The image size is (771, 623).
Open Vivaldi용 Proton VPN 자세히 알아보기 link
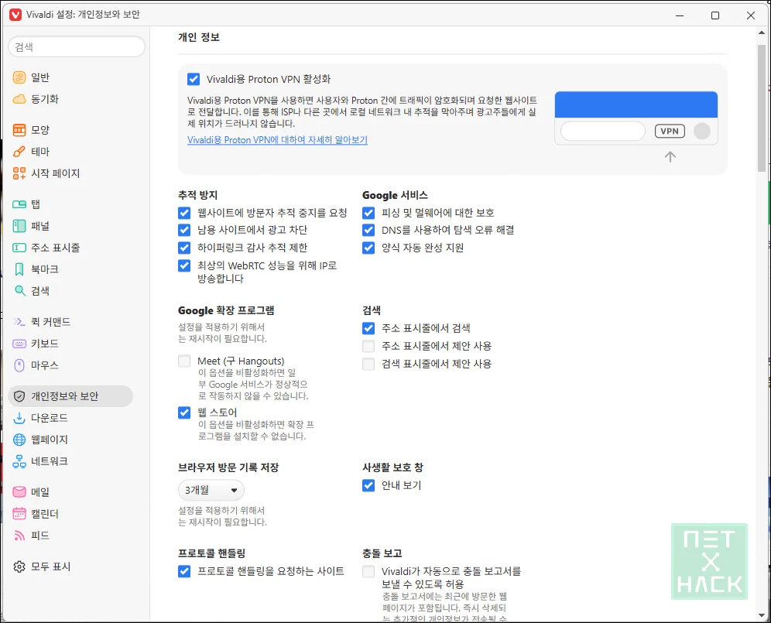tap(277, 139)
